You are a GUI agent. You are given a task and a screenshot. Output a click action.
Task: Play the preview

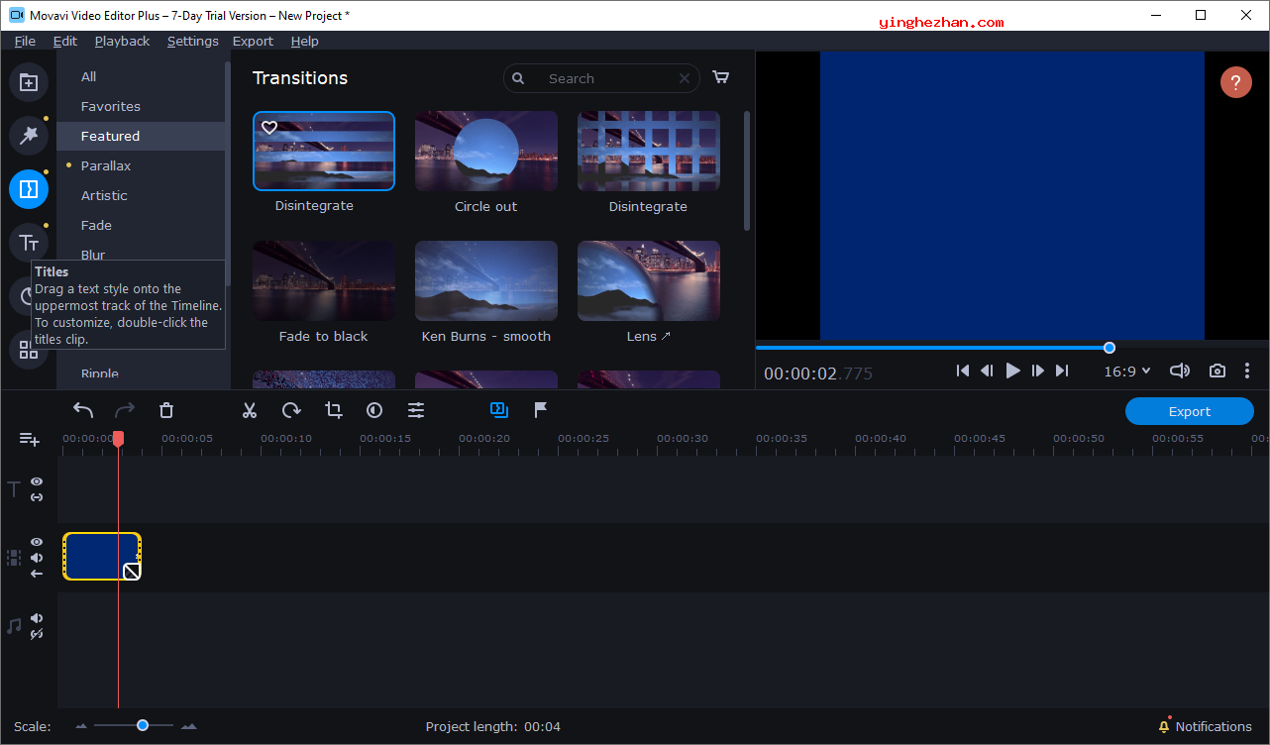[x=1012, y=371]
